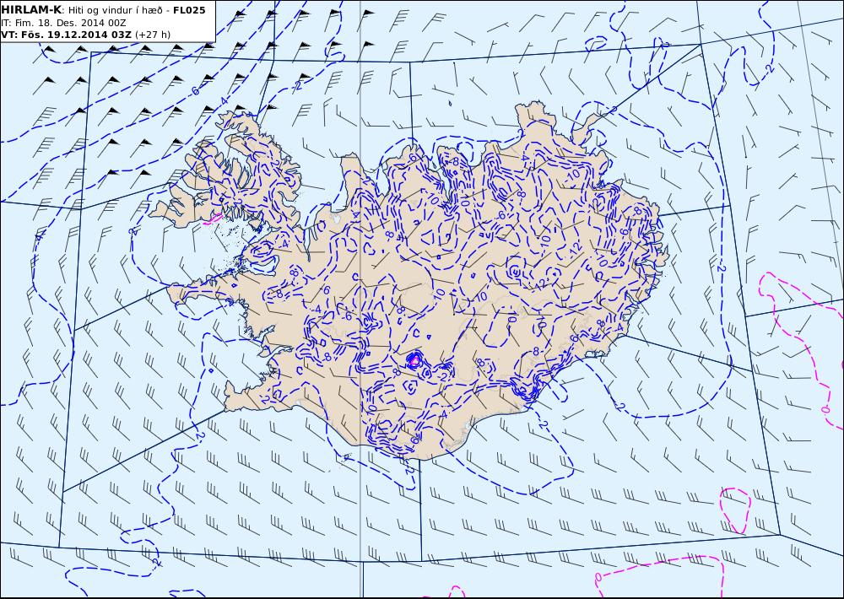Click the small magenta-centered contour over central Iceland
The image size is (844, 599).
tap(414, 360)
